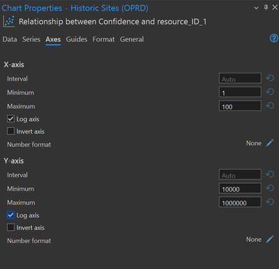The height and width of the screenshot is (269, 279).
Task: Click the Y-axis Interval input field
Action: click(x=240, y=175)
